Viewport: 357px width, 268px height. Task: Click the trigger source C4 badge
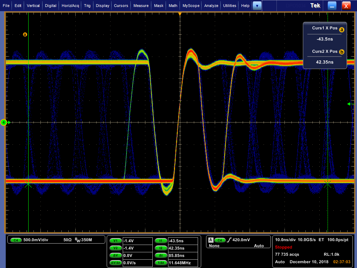[x=220, y=240]
